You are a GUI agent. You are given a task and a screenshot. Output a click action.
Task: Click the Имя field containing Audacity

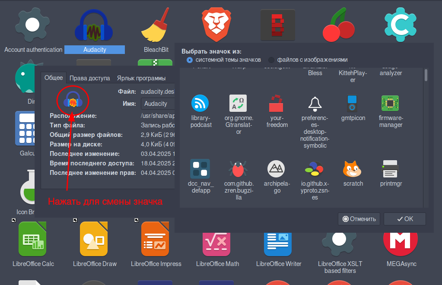tap(158, 104)
